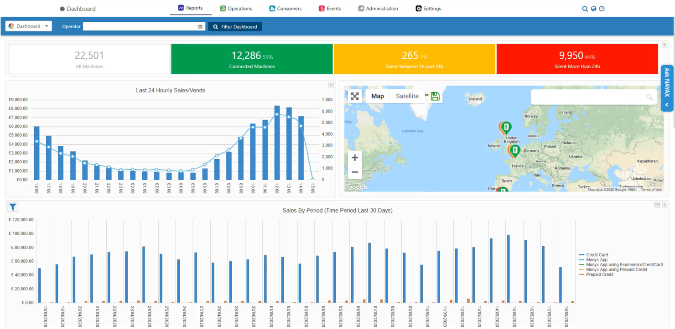The height and width of the screenshot is (329, 675).
Task: Open the Events section
Action: (329, 8)
